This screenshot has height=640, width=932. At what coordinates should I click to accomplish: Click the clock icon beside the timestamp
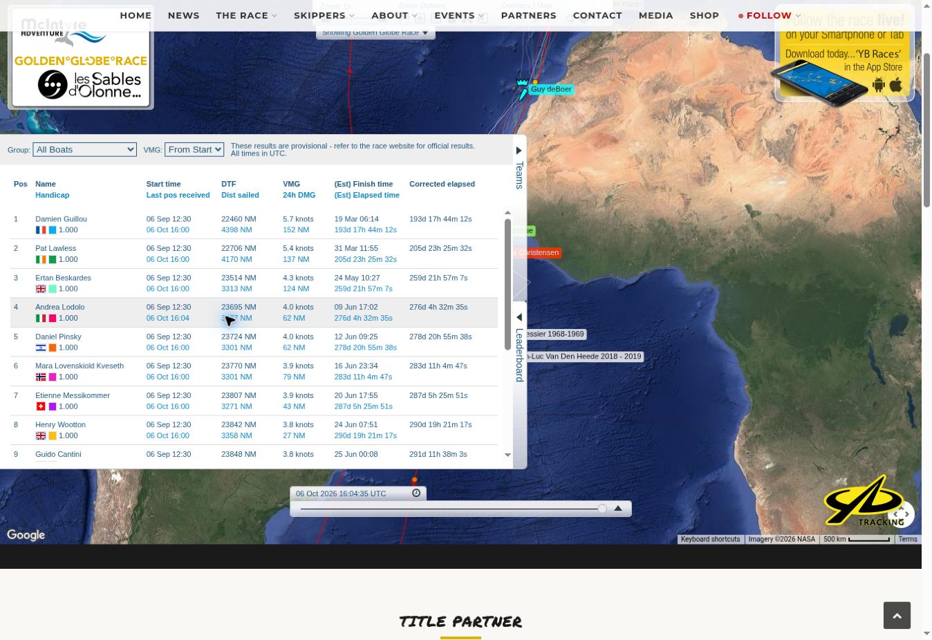(x=416, y=493)
